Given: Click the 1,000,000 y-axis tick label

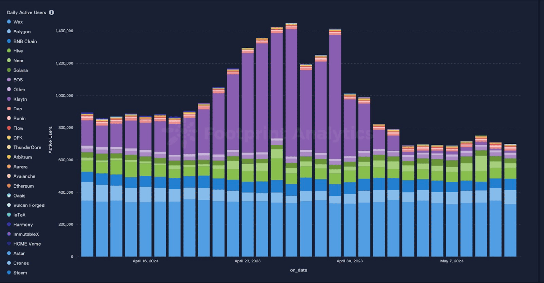Looking at the screenshot, I should 64,96.
